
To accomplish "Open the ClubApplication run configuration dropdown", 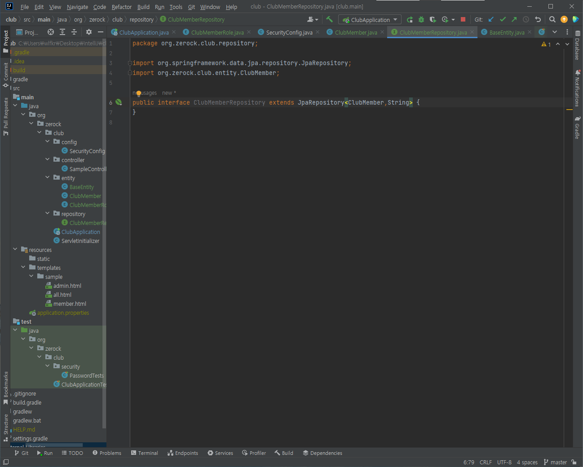I will click(x=370, y=20).
